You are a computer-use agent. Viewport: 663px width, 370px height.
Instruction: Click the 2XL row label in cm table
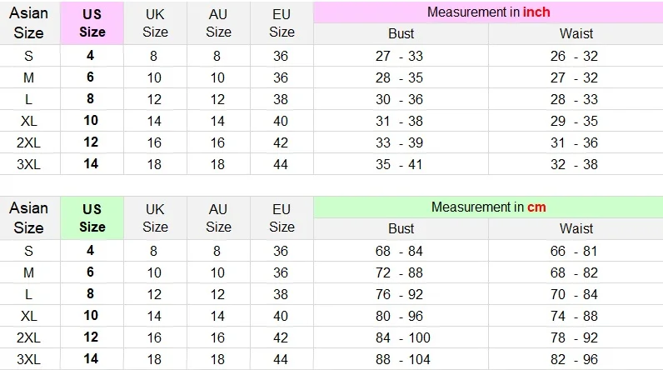[x=29, y=337]
